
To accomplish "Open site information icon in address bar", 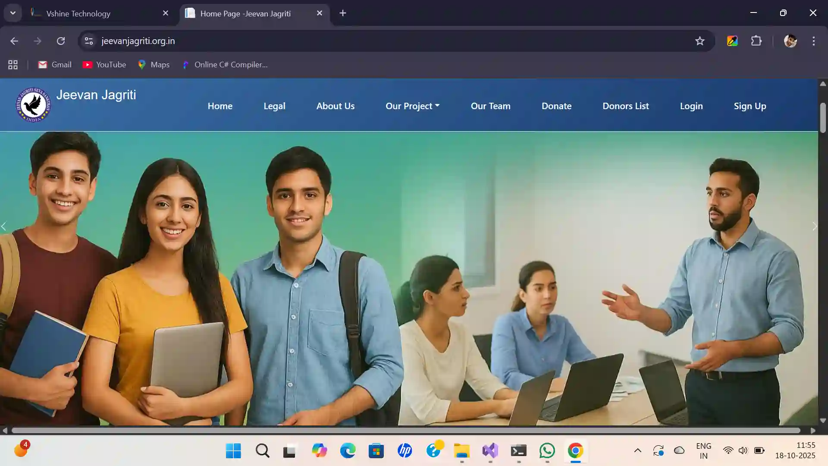I will pos(89,41).
